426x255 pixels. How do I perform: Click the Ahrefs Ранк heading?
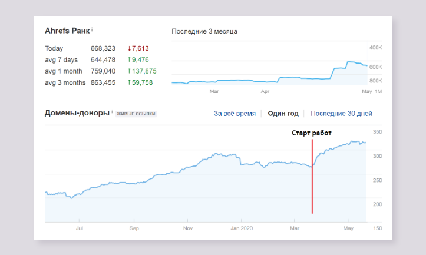pyautogui.click(x=67, y=30)
